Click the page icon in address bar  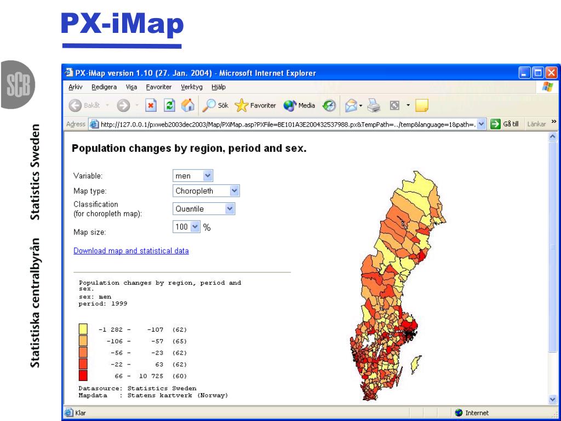point(94,124)
